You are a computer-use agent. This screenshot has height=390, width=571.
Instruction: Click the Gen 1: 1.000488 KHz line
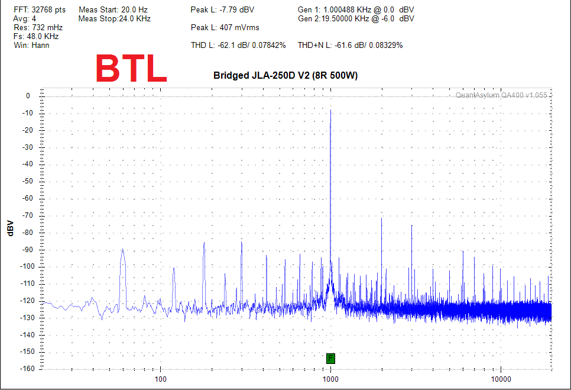(356, 10)
